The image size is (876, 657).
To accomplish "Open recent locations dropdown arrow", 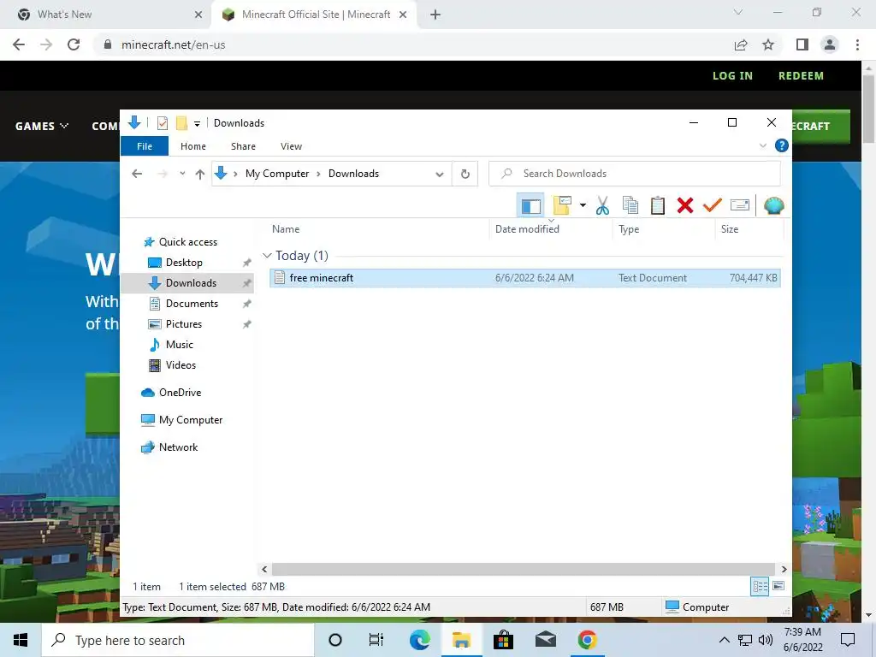I will pyautogui.click(x=182, y=174).
